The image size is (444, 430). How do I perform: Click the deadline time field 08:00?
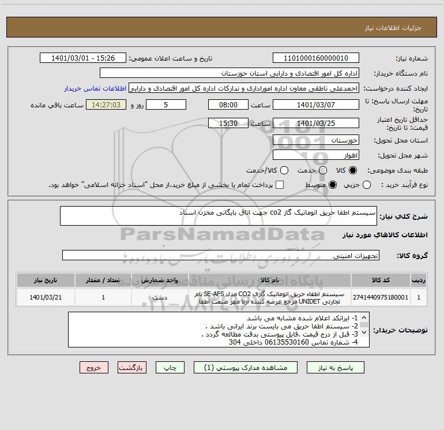[x=228, y=104]
